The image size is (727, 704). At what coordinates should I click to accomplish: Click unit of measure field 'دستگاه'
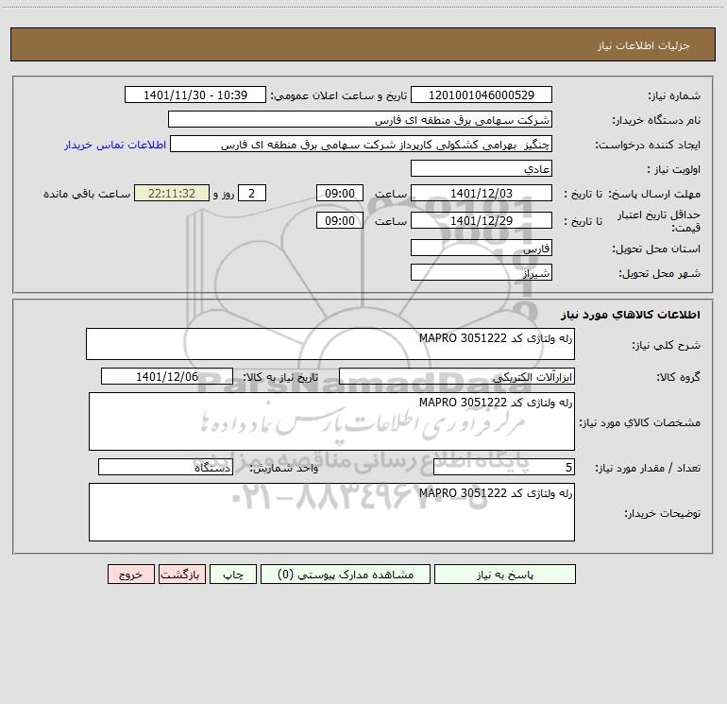pos(165,467)
